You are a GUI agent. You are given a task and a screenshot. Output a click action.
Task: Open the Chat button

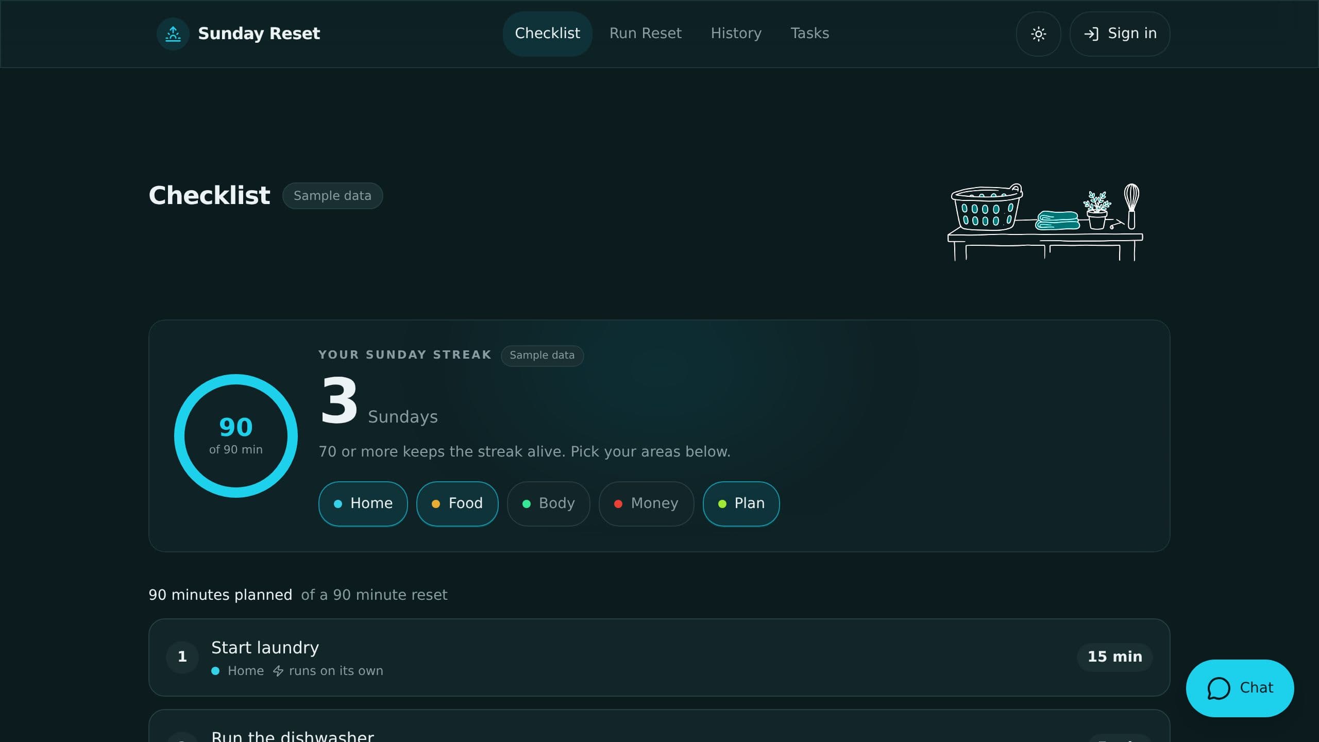click(1240, 688)
